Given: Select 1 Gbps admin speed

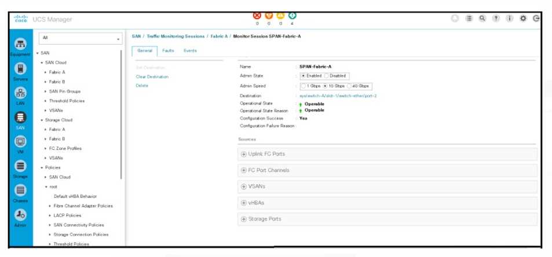Looking at the screenshot, I should pos(304,86).
